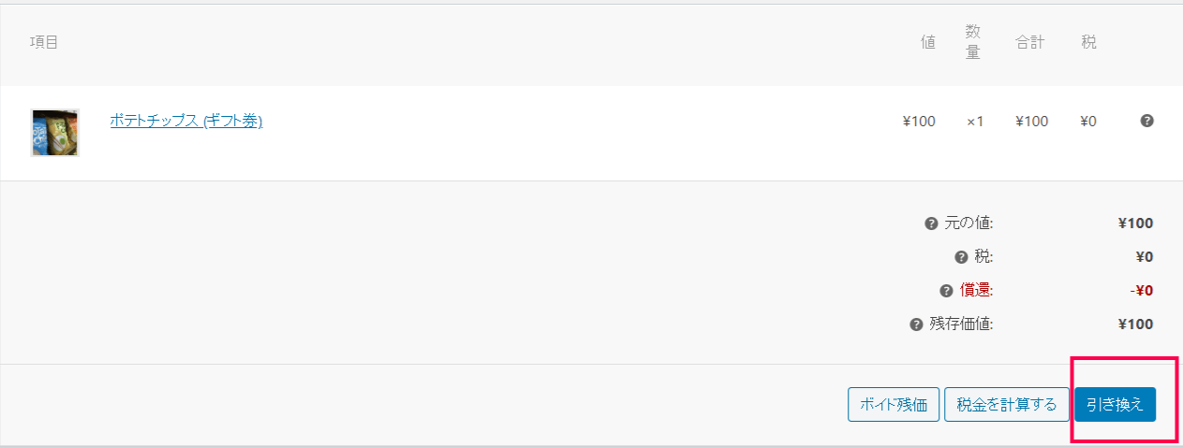Click the ¥100 amount next to 残存価値
The width and height of the screenshot is (1183, 447).
(x=1135, y=324)
